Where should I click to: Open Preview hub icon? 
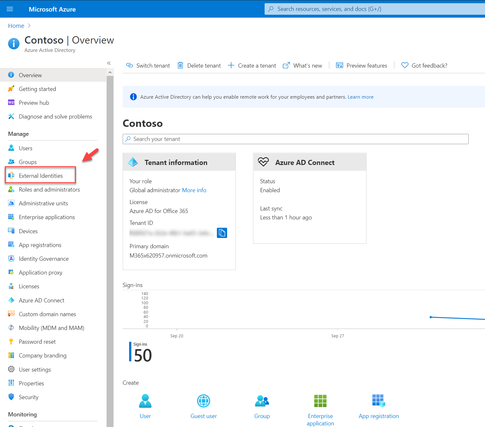coord(11,103)
